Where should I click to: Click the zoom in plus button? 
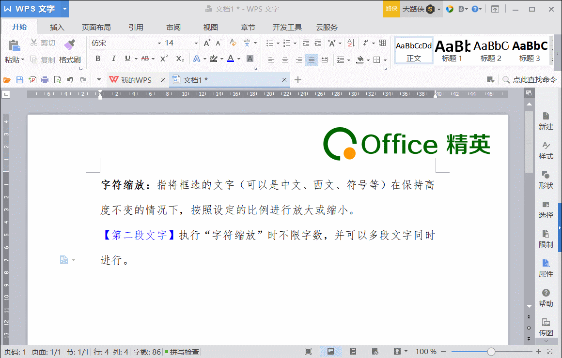pyautogui.click(x=539, y=352)
